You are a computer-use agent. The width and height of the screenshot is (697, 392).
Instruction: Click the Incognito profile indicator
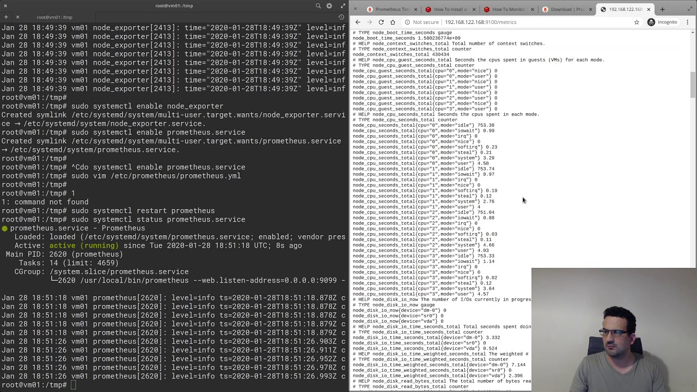pyautogui.click(x=662, y=22)
